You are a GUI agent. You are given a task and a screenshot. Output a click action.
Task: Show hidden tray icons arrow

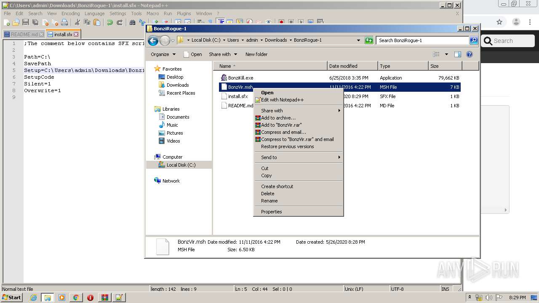tap(470, 298)
